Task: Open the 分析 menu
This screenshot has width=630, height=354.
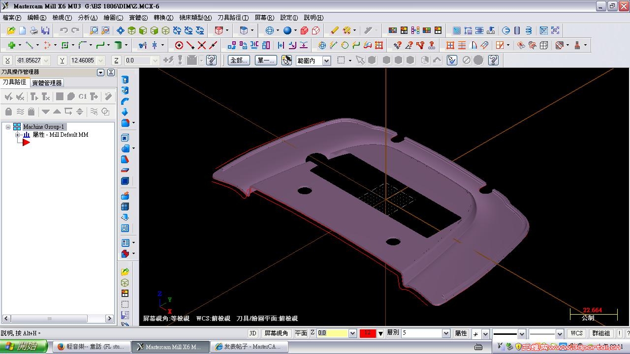Action: point(88,17)
